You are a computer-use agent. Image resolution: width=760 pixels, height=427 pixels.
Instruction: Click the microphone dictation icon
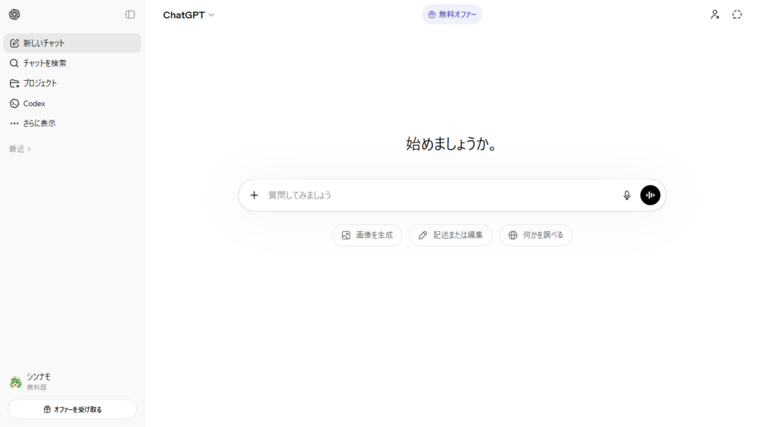click(x=626, y=195)
